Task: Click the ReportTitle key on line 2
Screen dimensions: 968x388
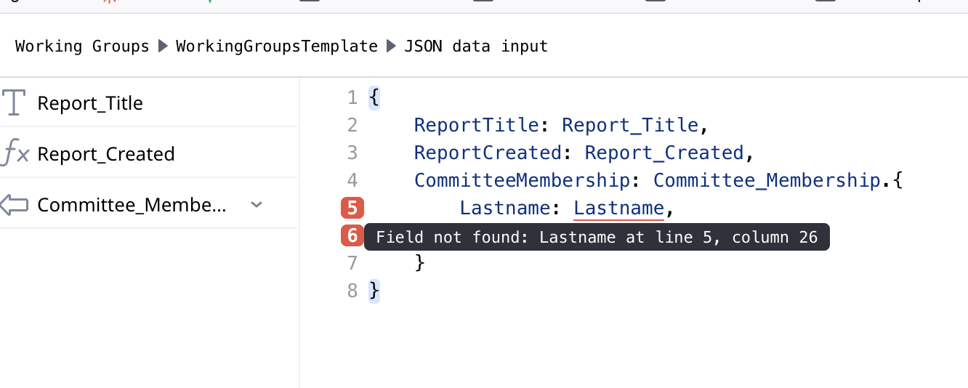Action: point(476,125)
